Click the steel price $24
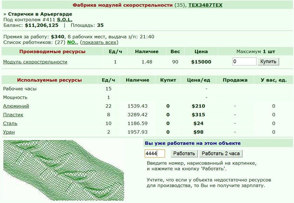 tap(199, 123)
